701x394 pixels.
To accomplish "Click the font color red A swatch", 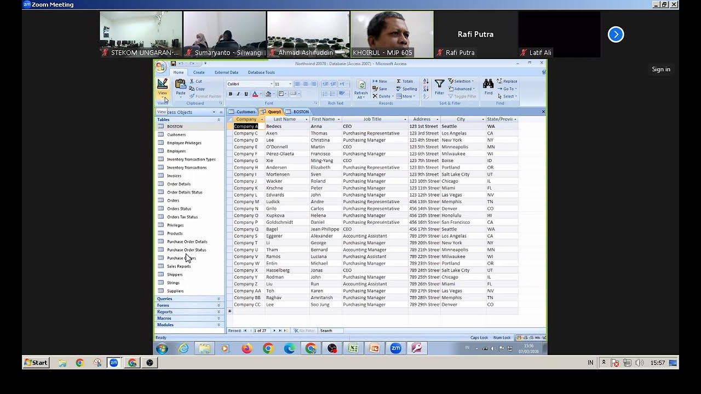I will (255, 94).
